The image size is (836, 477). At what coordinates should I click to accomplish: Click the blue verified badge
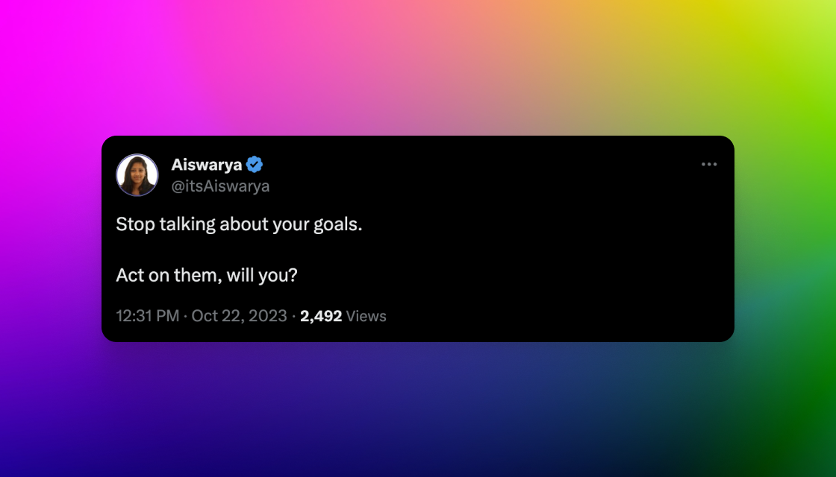[x=255, y=165]
